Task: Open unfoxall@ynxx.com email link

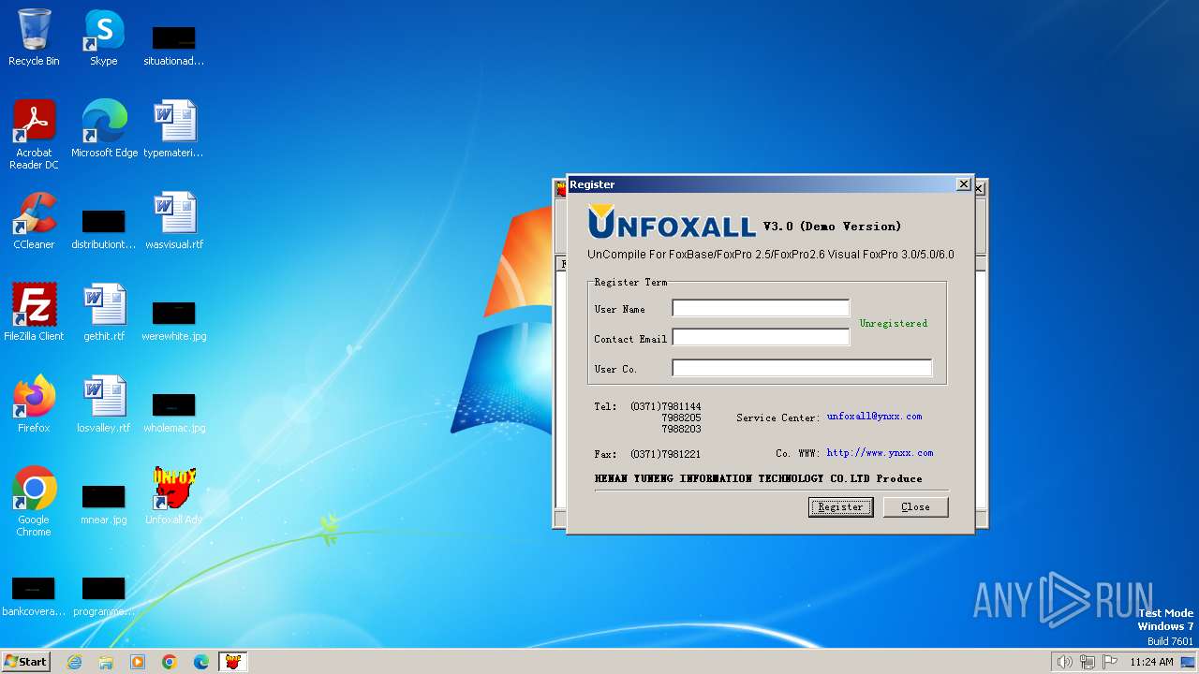Action: click(x=874, y=417)
